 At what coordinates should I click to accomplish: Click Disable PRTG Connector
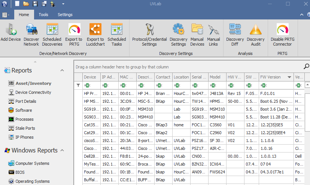point(283,35)
